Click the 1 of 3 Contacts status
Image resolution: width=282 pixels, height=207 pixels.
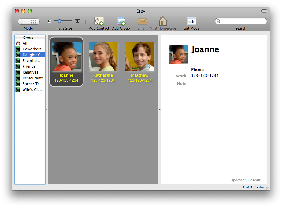(255, 187)
